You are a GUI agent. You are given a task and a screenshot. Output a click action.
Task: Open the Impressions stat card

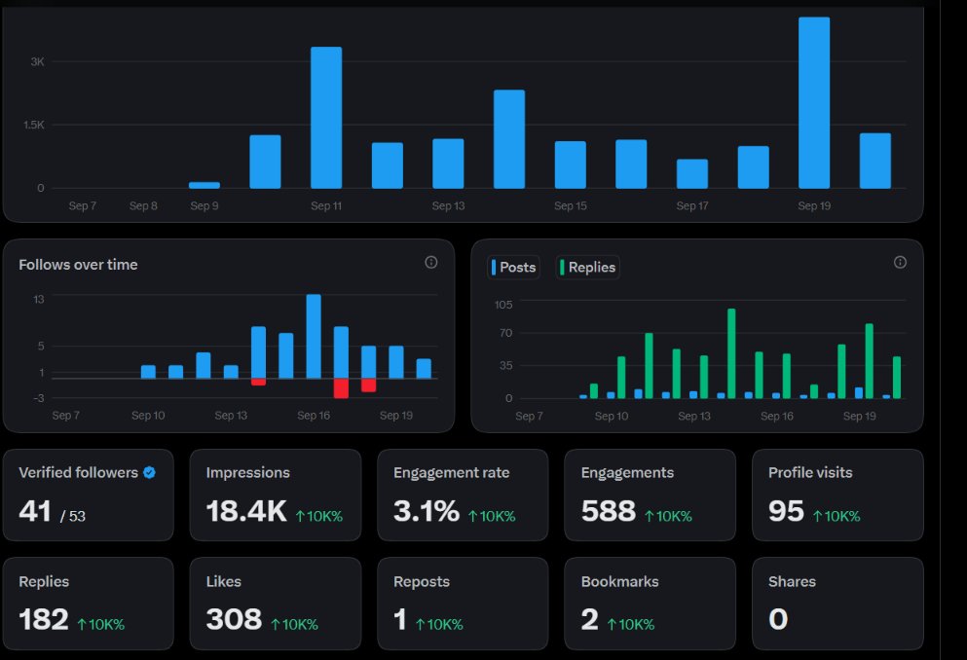(276, 495)
